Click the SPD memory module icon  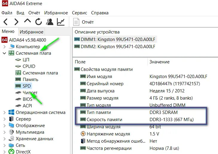(18, 86)
